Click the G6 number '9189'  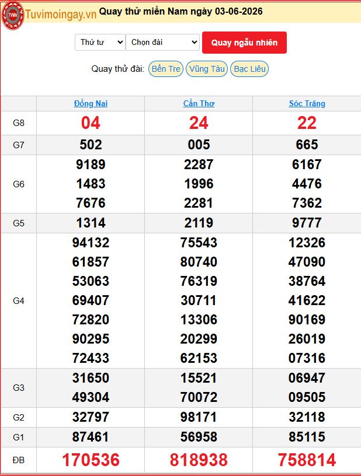[91, 164]
